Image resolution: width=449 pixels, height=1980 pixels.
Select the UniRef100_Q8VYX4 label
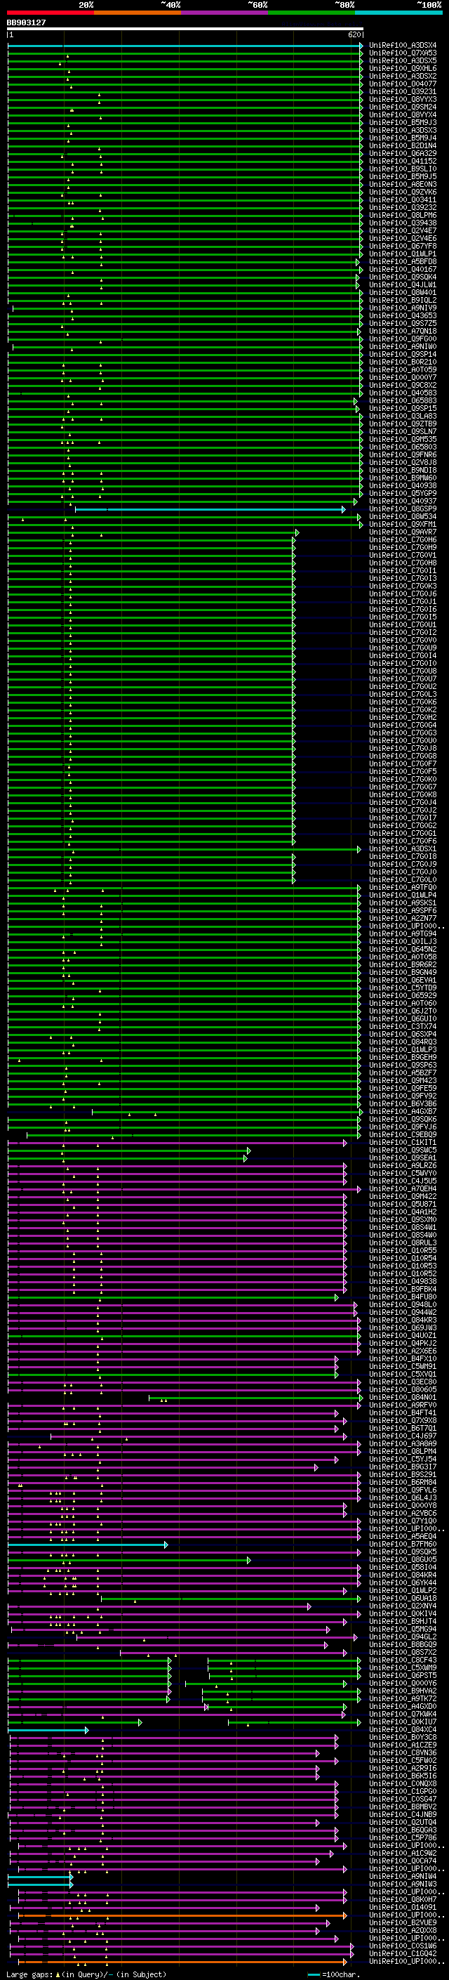(403, 114)
